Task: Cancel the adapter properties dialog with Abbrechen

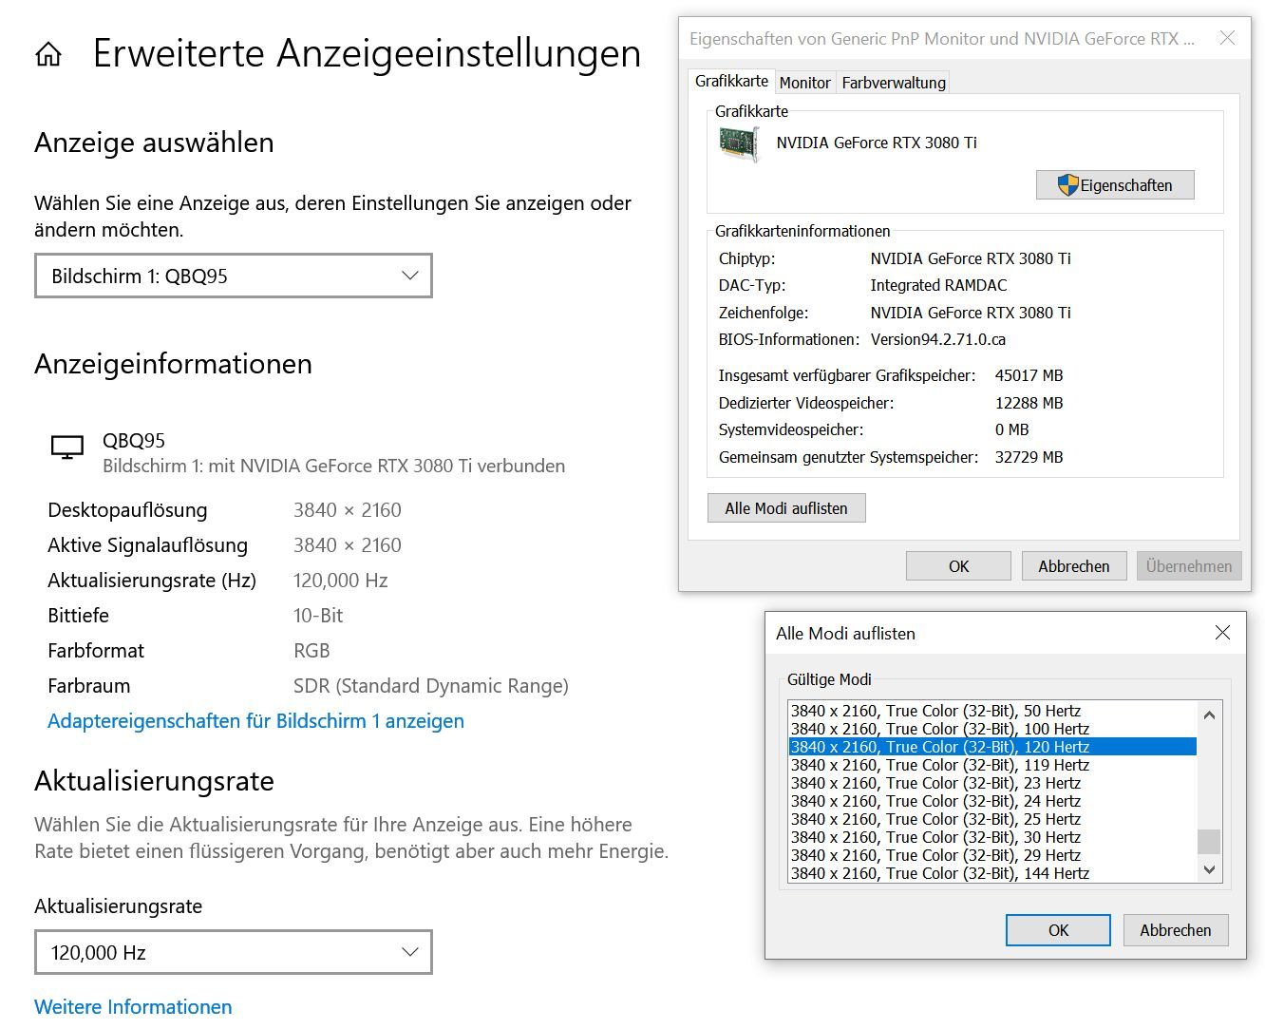Action: (x=1074, y=566)
